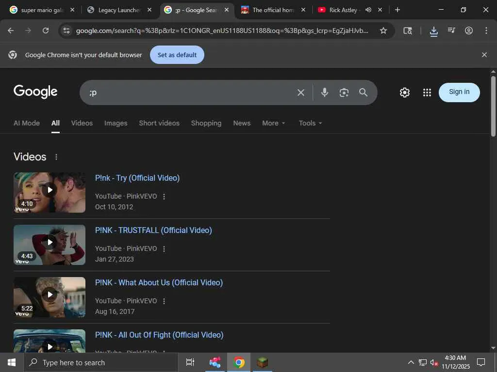
Task: Click the address bar URL
Action: (x=222, y=31)
